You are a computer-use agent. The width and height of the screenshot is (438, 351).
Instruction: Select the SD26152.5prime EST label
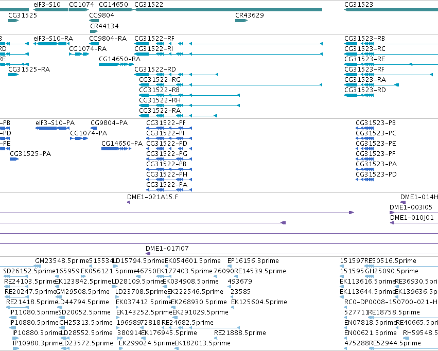pos(29,271)
